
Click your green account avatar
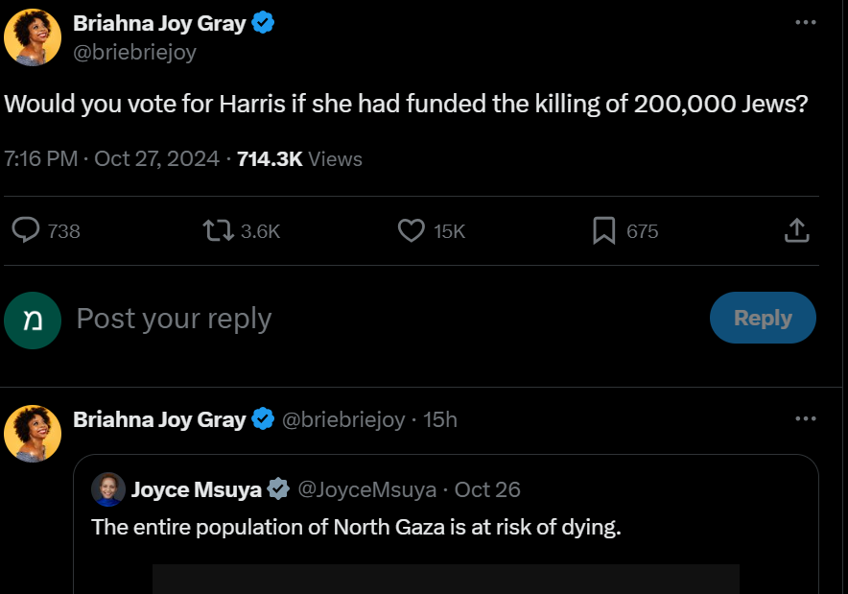coord(33,319)
